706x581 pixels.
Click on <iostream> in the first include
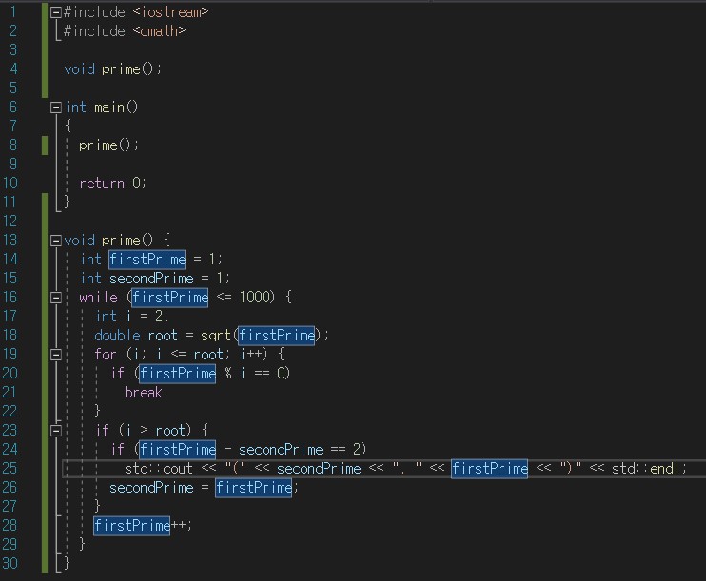pyautogui.click(x=170, y=12)
